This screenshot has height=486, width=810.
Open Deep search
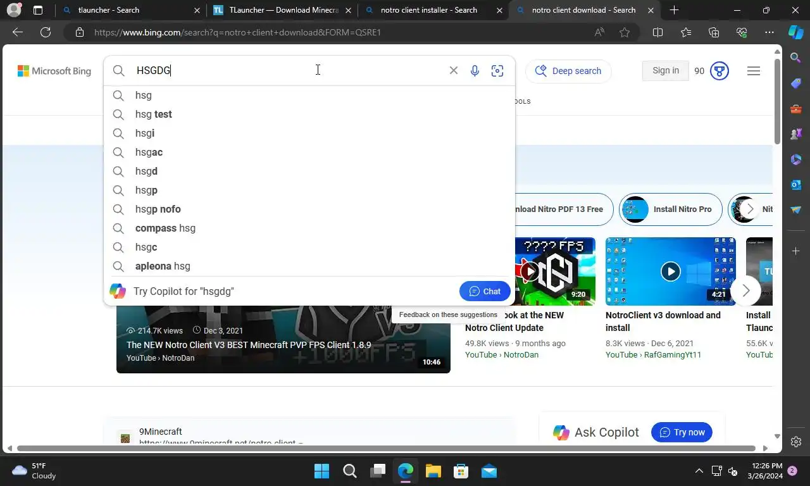tap(568, 71)
